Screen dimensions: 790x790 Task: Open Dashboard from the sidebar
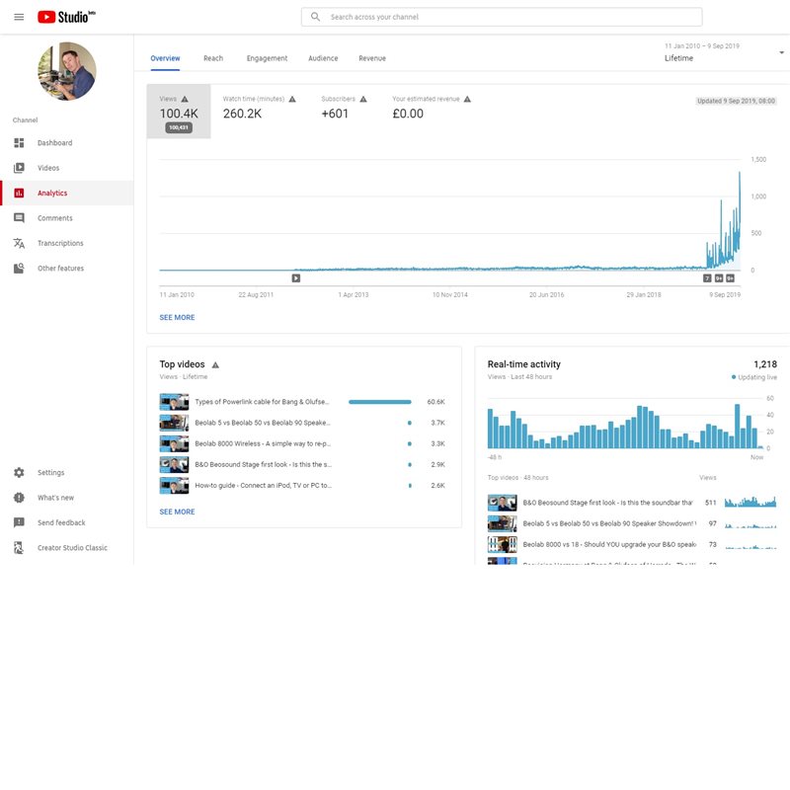(54, 143)
